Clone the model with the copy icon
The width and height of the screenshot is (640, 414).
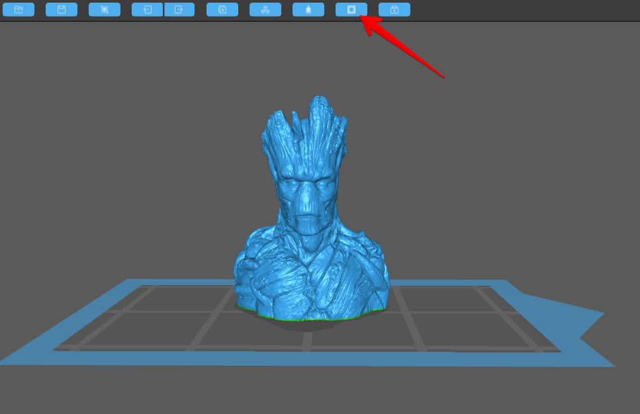click(222, 9)
